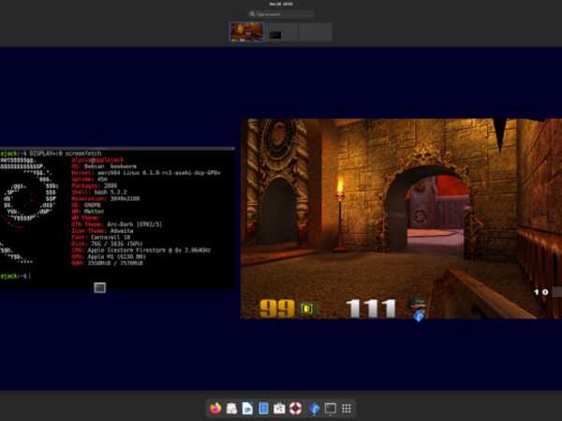This screenshot has width=562, height=421.
Task: Click the magnifier icon in search bar
Action: (x=252, y=14)
